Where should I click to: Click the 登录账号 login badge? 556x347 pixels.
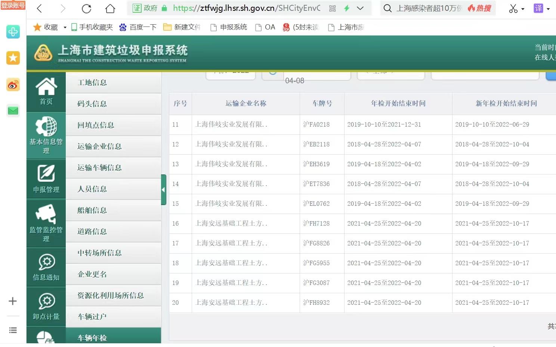point(13,5)
